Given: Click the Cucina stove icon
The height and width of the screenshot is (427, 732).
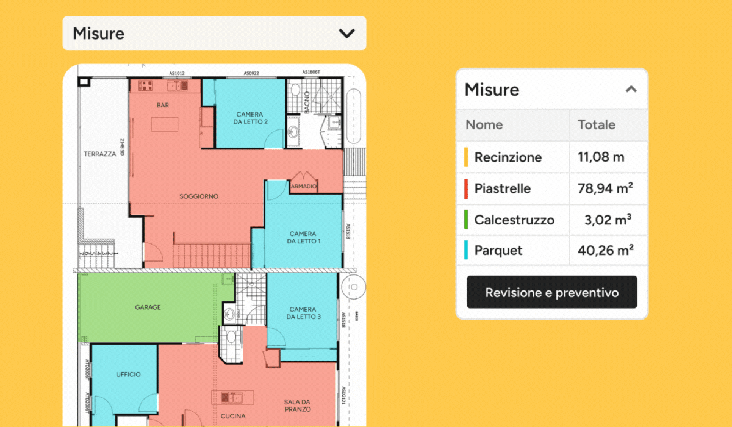Looking at the screenshot, I should (225, 398).
